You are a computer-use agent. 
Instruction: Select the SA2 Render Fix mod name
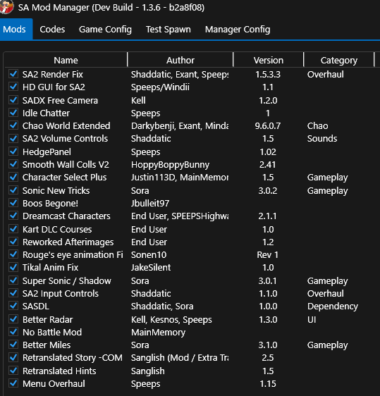pos(53,75)
